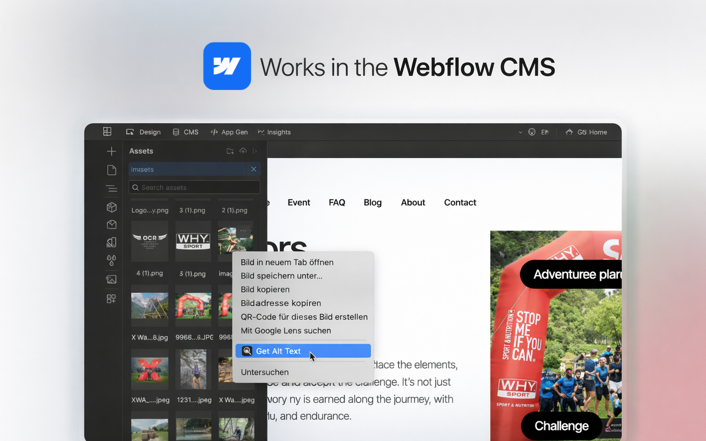This screenshot has height=441, width=706.
Task: Click the 'X Wa....jpeg' file name
Action: (x=237, y=400)
